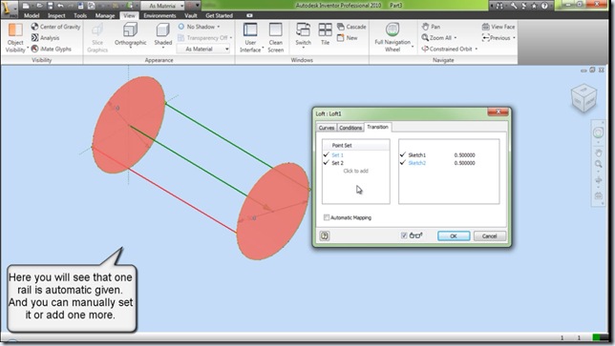Click steering wheel in navigation bar
Image resolution: width=615 pixels, height=346 pixels.
pos(598,132)
